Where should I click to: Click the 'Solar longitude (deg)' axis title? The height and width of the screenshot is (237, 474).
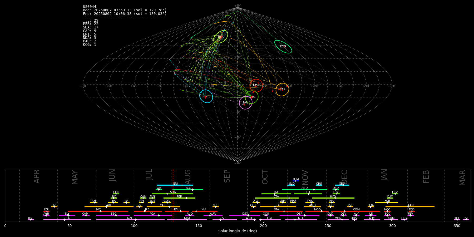coord(238,231)
